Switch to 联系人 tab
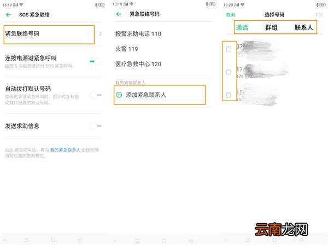Image resolution: width=328 pixels, height=245 pixels. tap(304, 27)
